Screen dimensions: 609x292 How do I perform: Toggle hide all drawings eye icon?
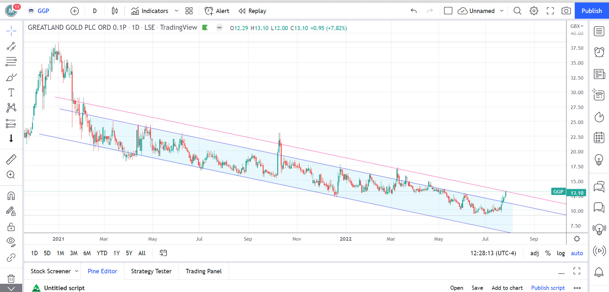click(11, 242)
